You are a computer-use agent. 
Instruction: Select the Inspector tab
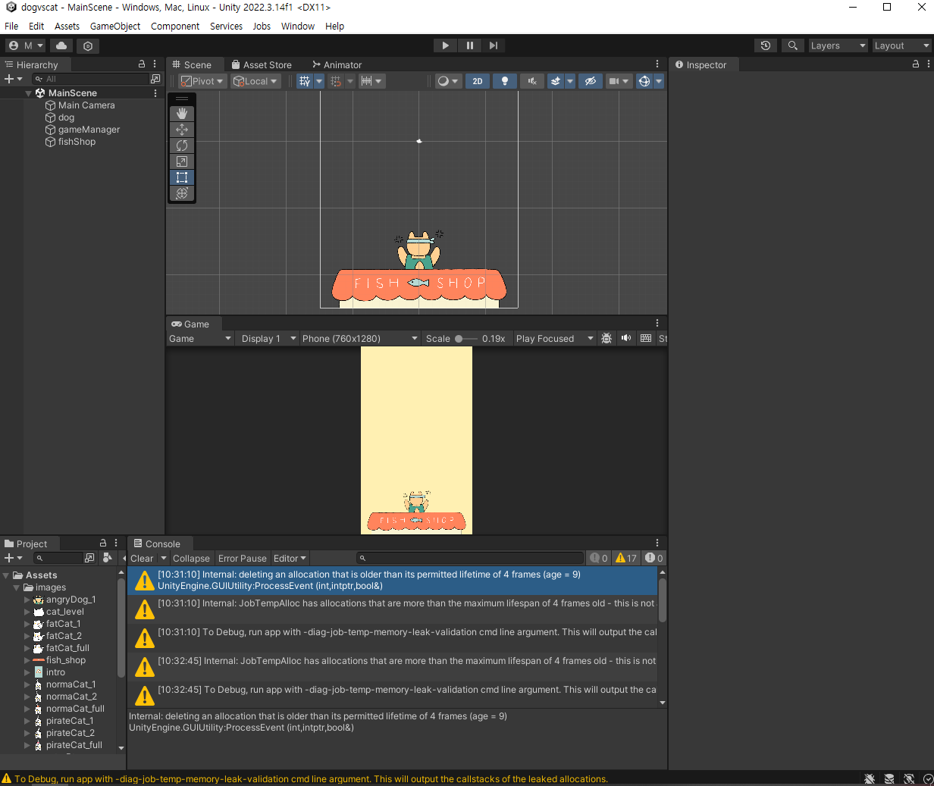(701, 64)
